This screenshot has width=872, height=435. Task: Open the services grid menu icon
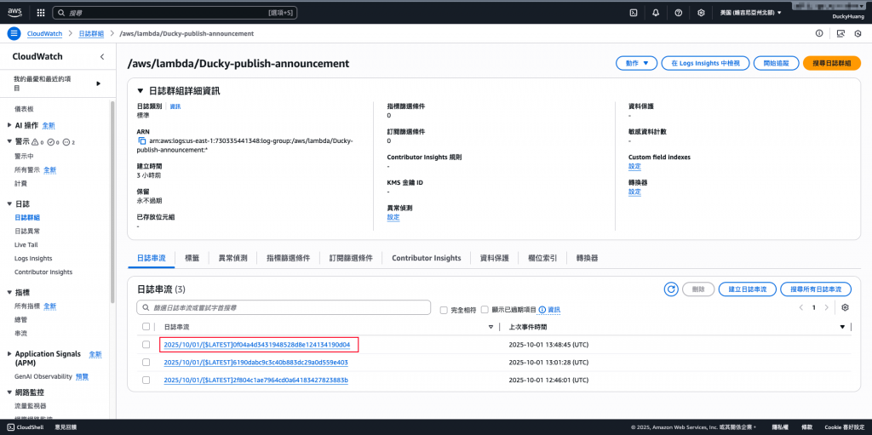point(41,12)
